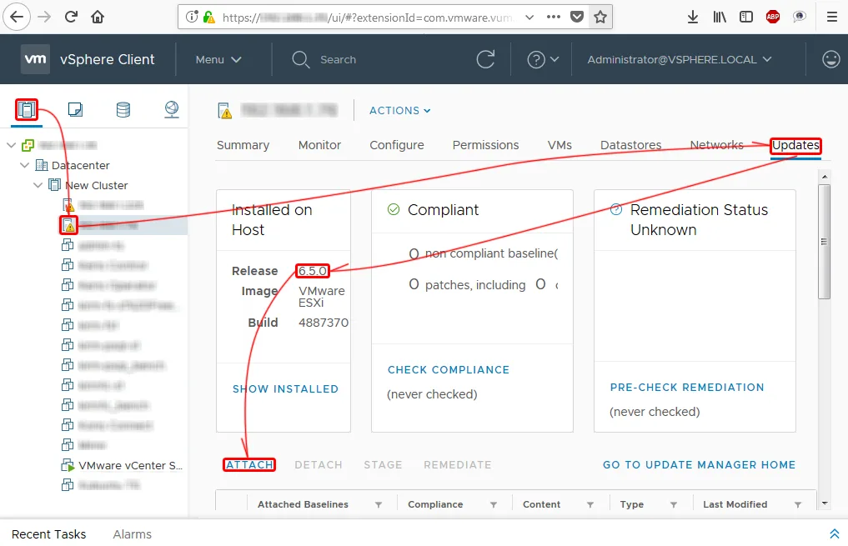Open the browser home page icon
Viewport: 848px width, 546px height.
click(98, 18)
